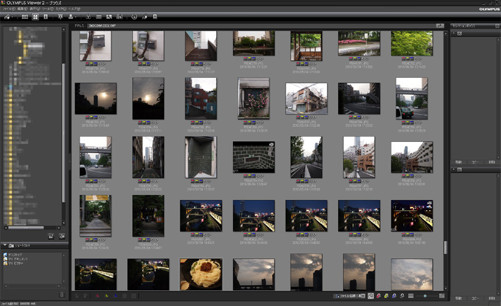
Task: Select the browse grid view icon
Action: pyautogui.click(x=35, y=17)
